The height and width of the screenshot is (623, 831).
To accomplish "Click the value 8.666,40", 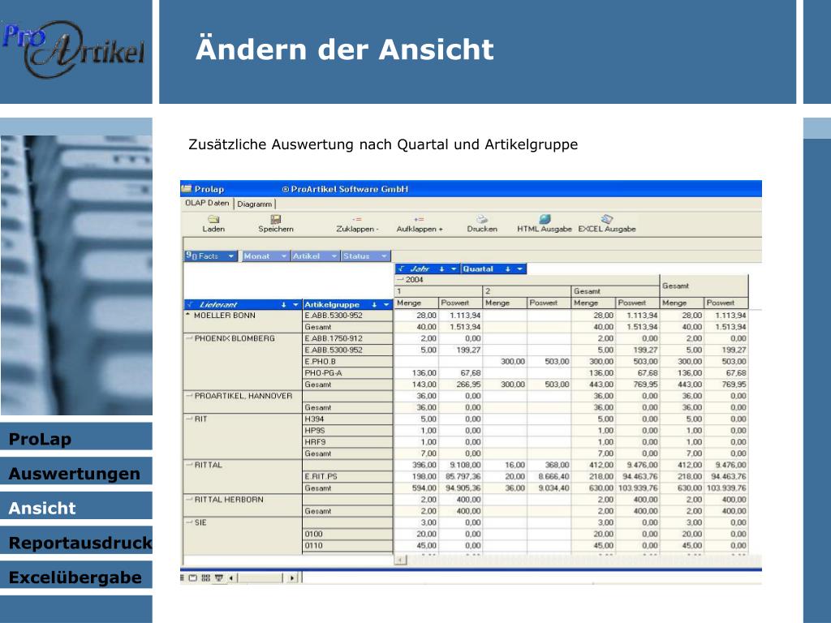I will tap(553, 476).
